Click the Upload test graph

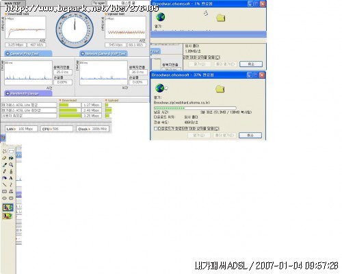(125, 27)
